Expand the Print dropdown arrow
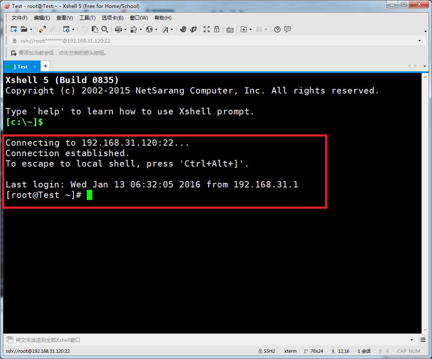 coord(125,30)
